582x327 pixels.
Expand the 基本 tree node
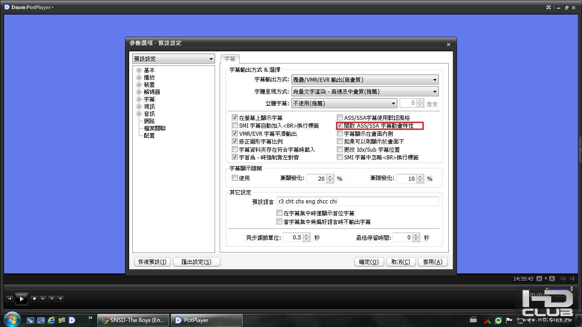pyautogui.click(x=139, y=70)
